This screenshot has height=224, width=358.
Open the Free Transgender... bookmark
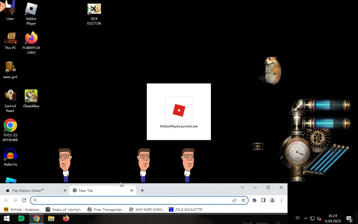tap(106, 209)
